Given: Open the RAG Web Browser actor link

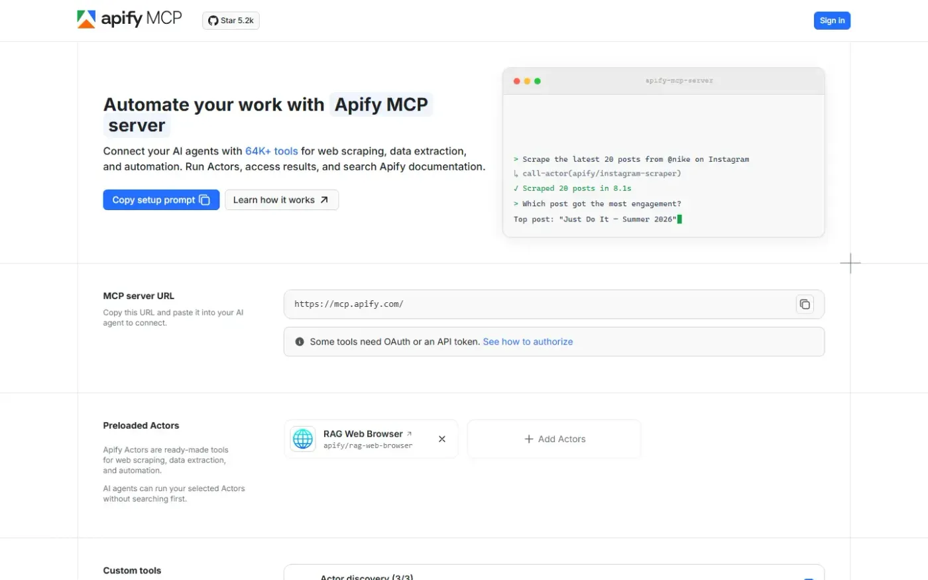Looking at the screenshot, I should click(368, 434).
